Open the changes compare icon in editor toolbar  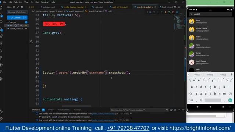coord(176,7)
